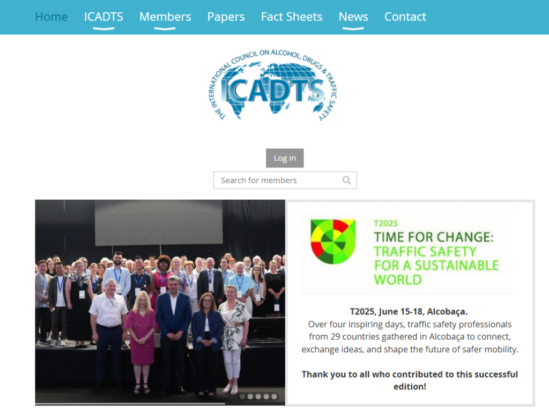Jump to the last carousel slide dot
549x412 pixels.
pyautogui.click(x=274, y=396)
